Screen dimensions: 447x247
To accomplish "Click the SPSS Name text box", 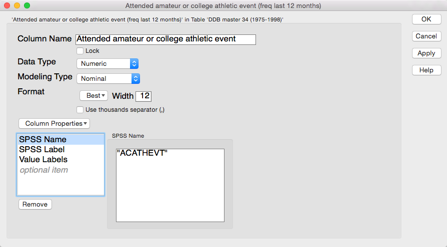I will click(170, 185).
